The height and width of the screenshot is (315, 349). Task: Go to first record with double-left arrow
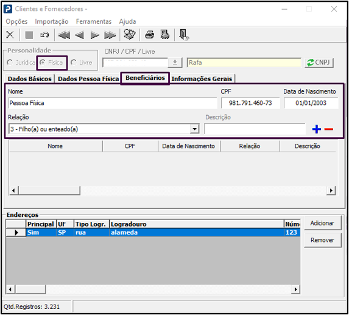tap(64, 35)
